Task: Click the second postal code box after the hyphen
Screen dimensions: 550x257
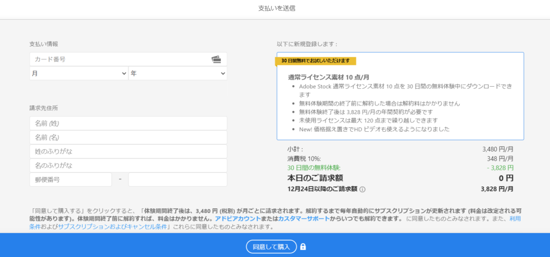Action: point(177,179)
